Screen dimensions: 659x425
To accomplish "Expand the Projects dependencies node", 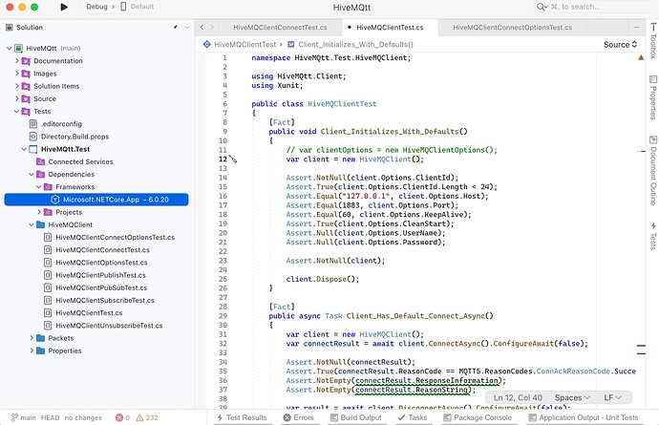I will tap(39, 212).
